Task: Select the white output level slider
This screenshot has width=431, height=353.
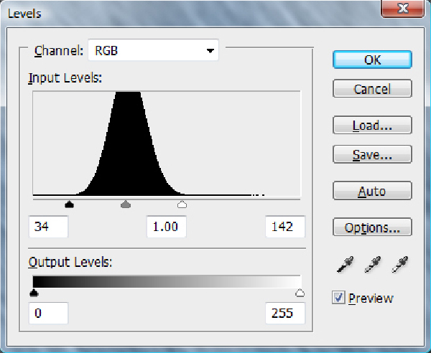Action: pos(300,293)
